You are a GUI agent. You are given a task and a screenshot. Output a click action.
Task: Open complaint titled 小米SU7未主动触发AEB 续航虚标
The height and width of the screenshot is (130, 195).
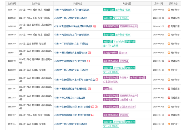coord(69,98)
